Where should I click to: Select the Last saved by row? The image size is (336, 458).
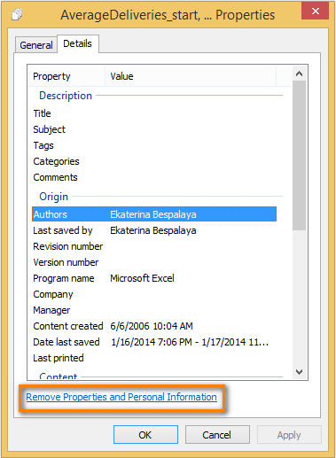coord(154,230)
